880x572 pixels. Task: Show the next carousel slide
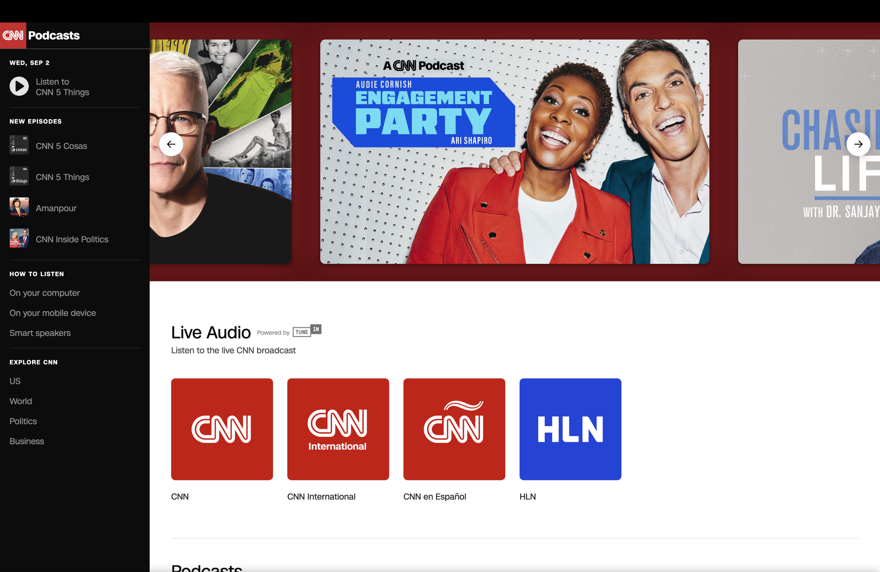pos(858,144)
